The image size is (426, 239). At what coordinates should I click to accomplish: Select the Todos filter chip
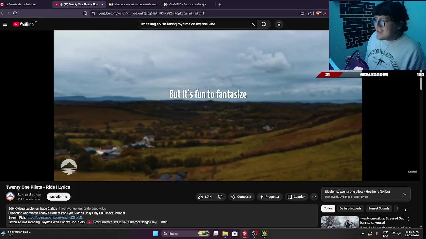(328, 208)
